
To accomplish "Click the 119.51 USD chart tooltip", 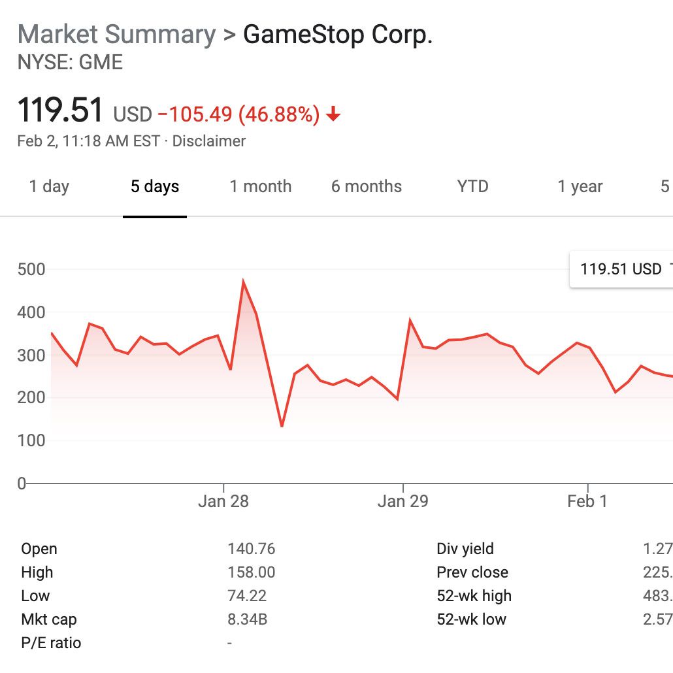I will pyautogui.click(x=621, y=269).
